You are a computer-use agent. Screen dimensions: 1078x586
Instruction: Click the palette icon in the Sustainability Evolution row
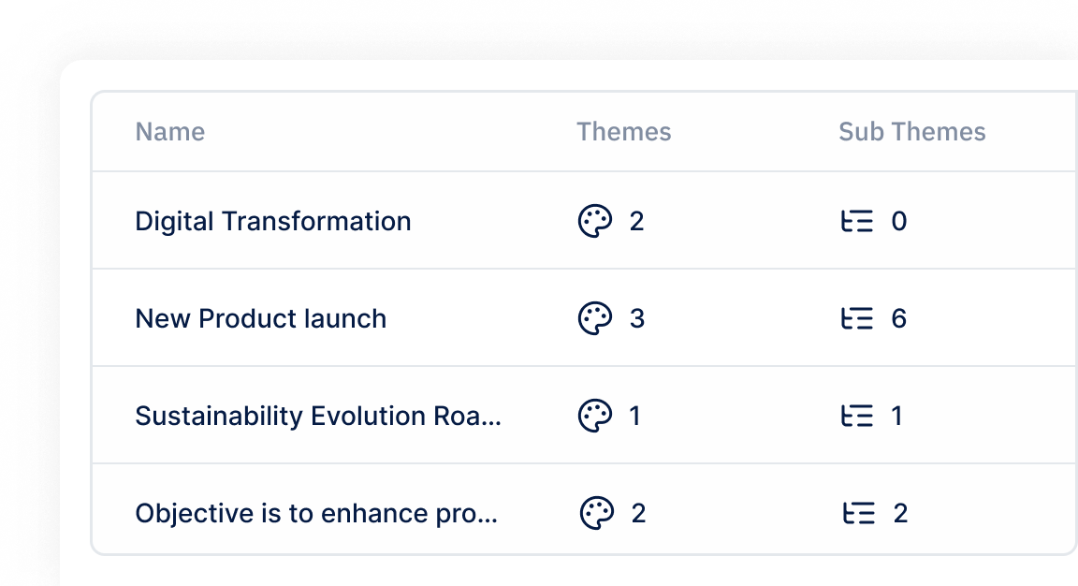[595, 416]
